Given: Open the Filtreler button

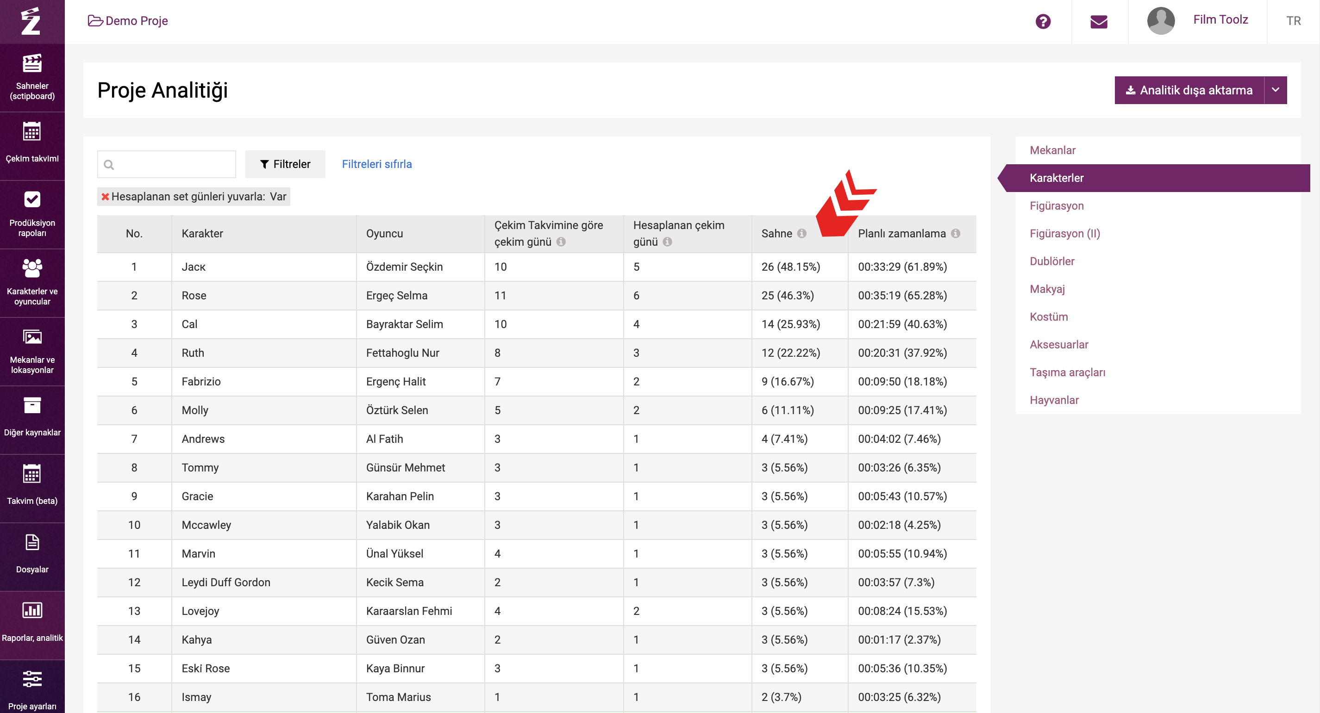Looking at the screenshot, I should coord(285,164).
